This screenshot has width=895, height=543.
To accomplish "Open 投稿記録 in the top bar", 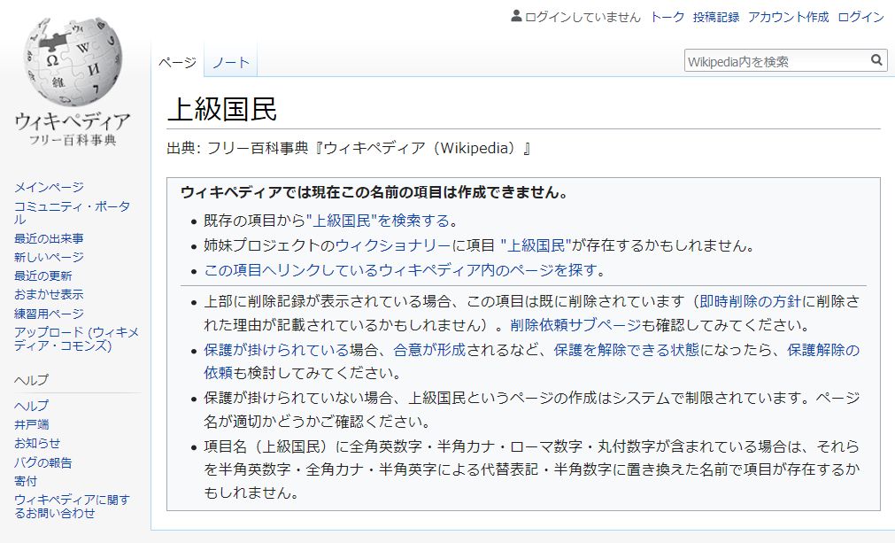I will 716,17.
